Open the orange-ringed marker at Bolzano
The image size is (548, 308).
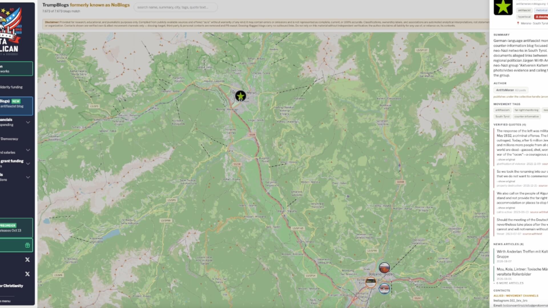tap(371, 282)
